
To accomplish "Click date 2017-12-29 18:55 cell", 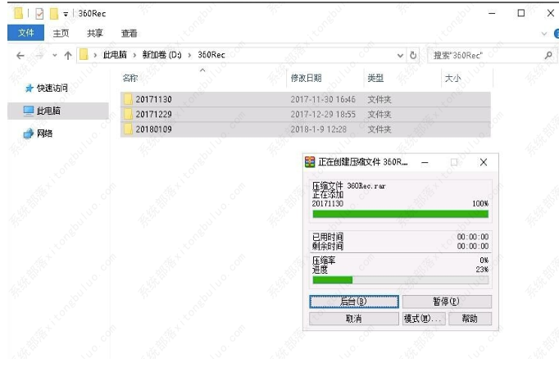I will 323,115.
